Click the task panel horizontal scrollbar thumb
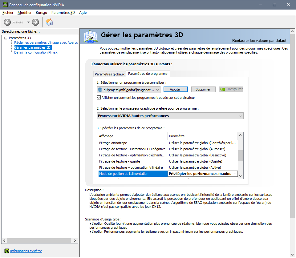 [x=39, y=241]
